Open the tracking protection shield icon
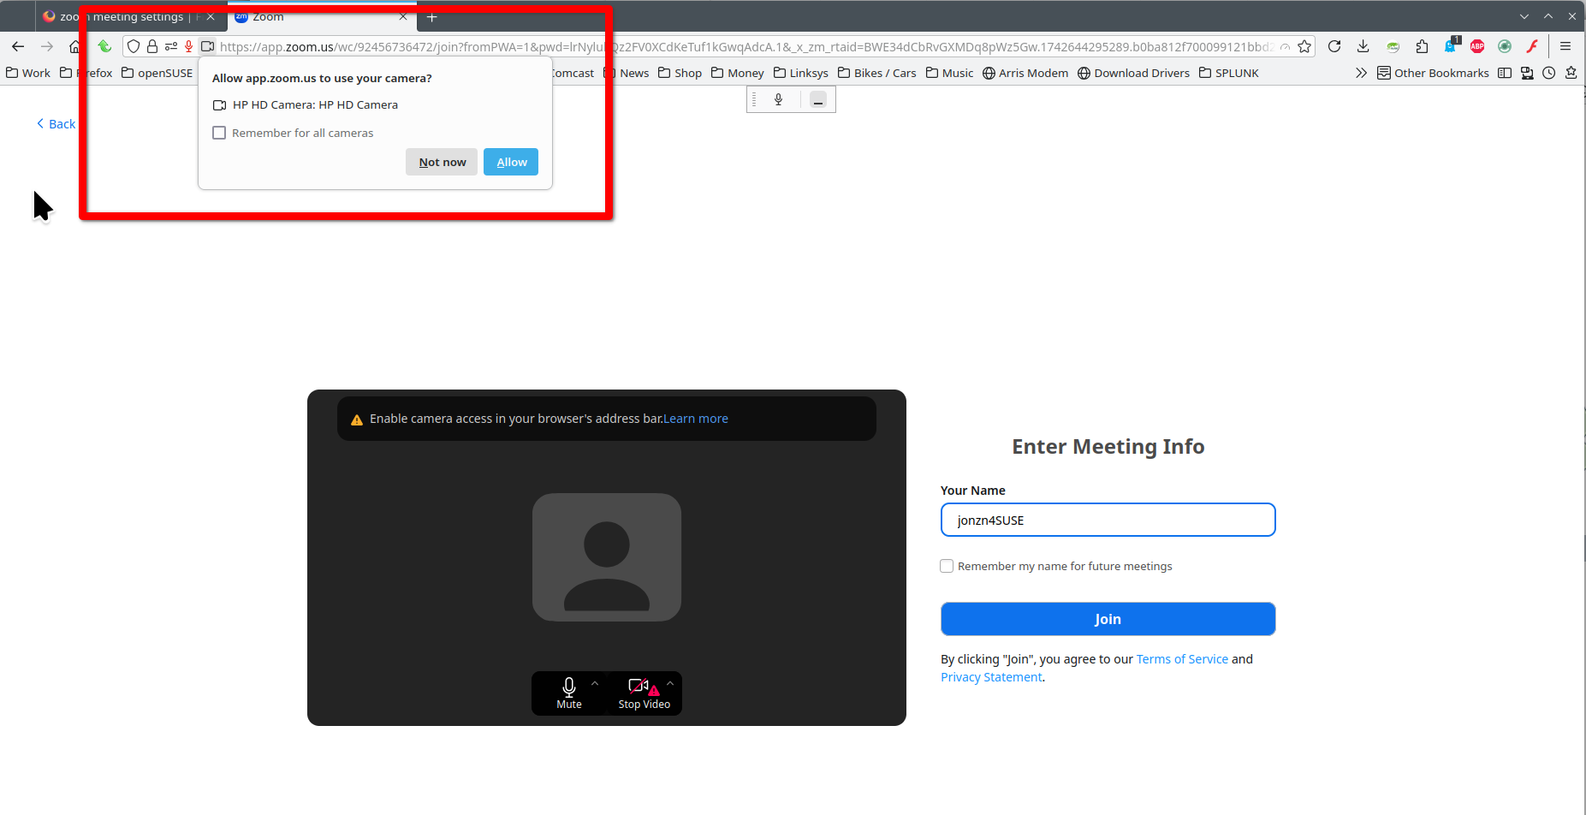Viewport: 1586px width, 815px height. tap(134, 46)
